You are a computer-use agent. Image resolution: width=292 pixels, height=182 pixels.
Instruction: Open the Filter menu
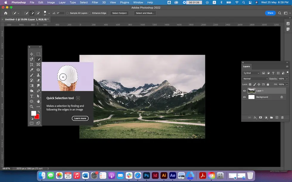click(95, 2)
